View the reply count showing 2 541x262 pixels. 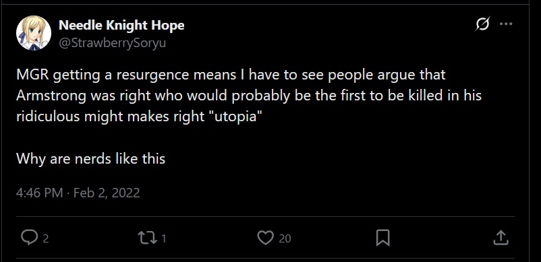(46, 238)
